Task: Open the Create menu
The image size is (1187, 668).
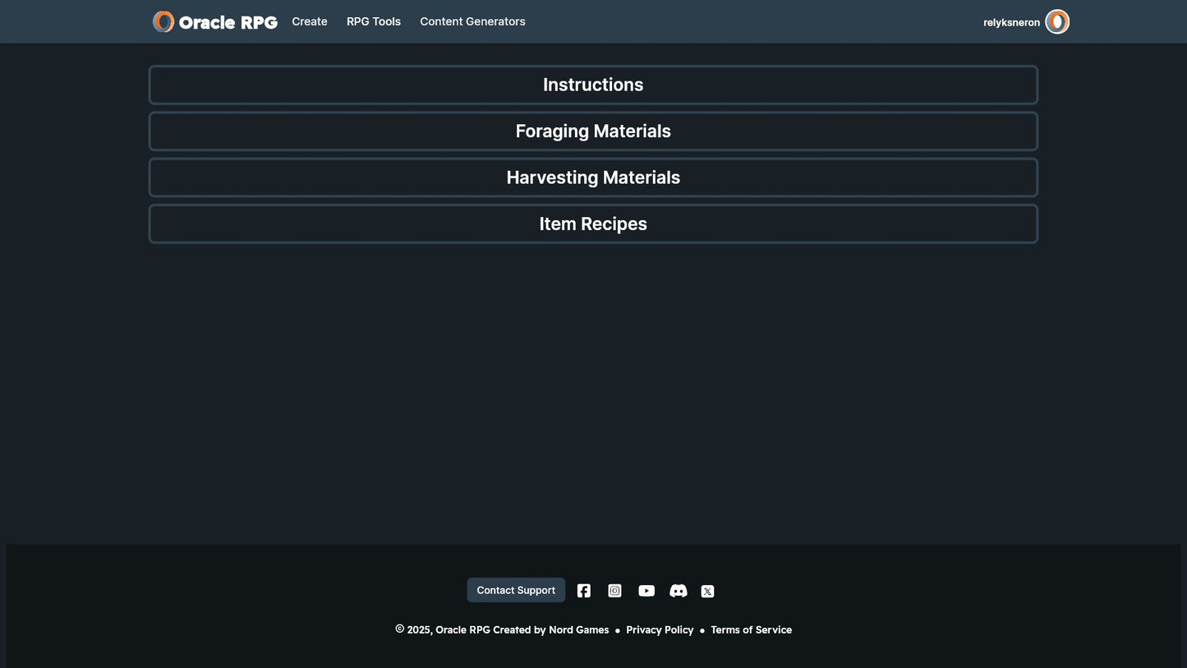Action: pyautogui.click(x=310, y=21)
